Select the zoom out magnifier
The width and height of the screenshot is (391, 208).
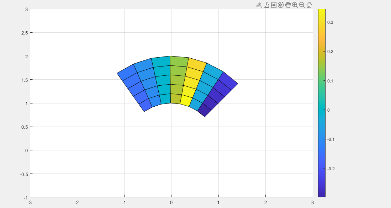coord(302,5)
